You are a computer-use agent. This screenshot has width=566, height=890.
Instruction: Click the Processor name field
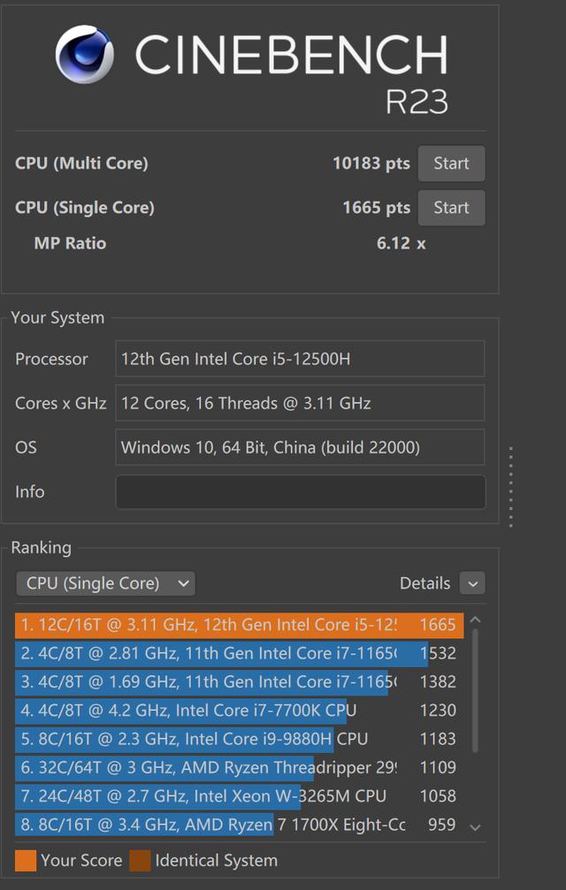300,359
